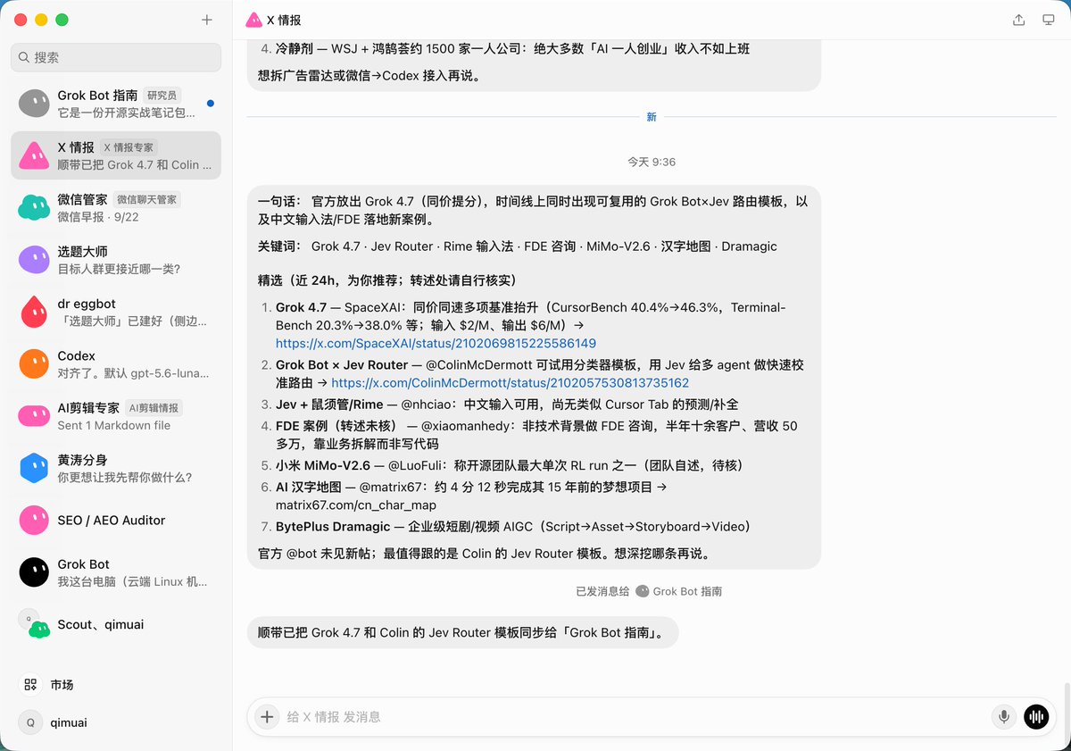The width and height of the screenshot is (1071, 751).
Task: Click the unread blue dot on Grok Bot 指南
Action: coord(211,104)
